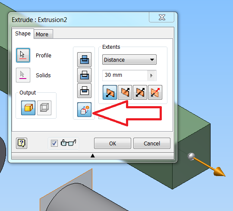The width and height of the screenshot is (233, 211).
Task: Set Direction 1 extrude direction
Action: [x=110, y=92]
